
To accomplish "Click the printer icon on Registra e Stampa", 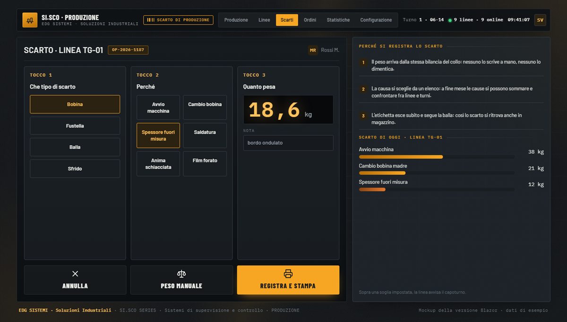I will pyautogui.click(x=288, y=274).
